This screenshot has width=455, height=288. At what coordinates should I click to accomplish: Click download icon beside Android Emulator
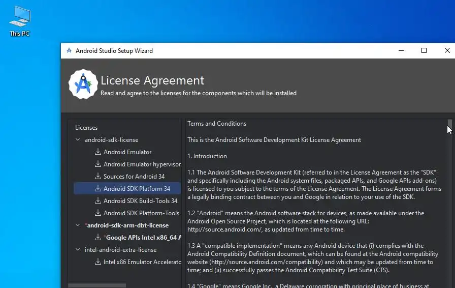(x=98, y=152)
